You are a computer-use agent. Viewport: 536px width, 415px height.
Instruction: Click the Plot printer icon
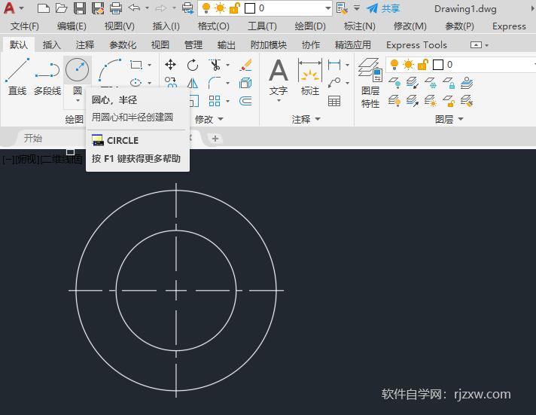[116, 8]
